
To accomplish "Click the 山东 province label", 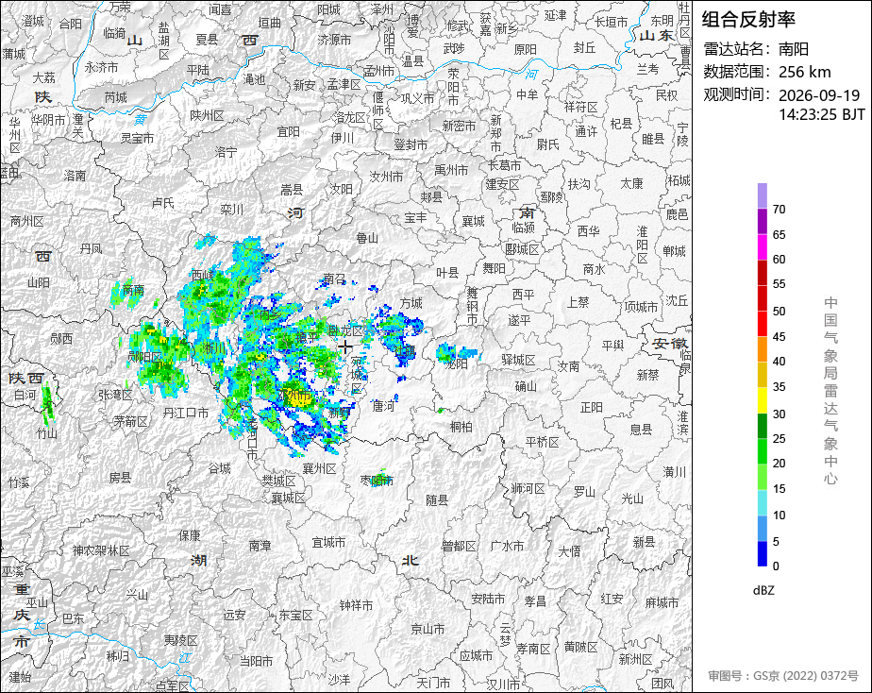I will click(657, 36).
